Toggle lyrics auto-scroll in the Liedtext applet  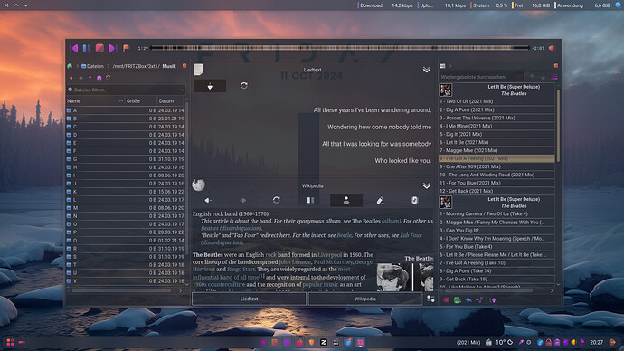coord(210,86)
